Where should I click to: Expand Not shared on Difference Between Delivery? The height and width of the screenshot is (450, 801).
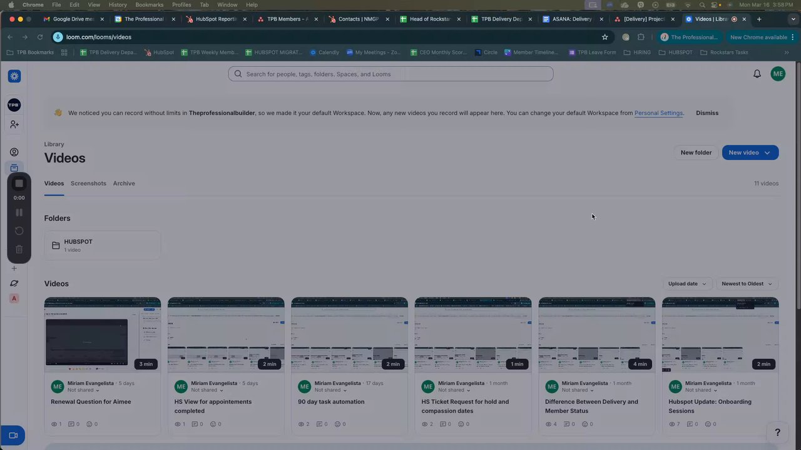[578, 390]
